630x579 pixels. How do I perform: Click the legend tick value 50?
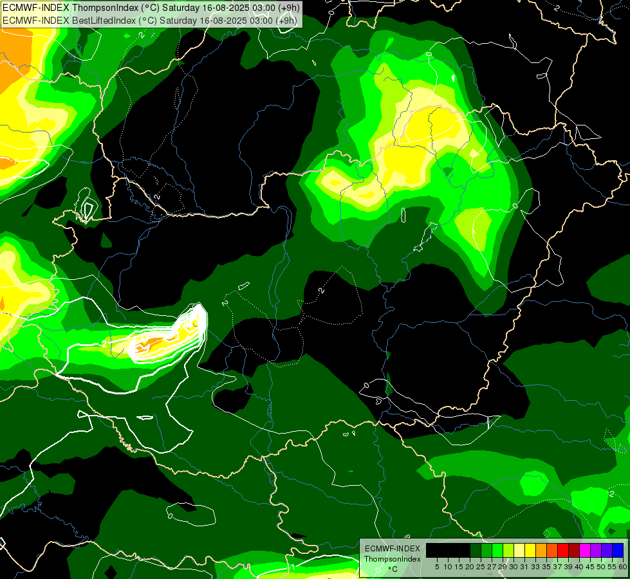click(601, 567)
